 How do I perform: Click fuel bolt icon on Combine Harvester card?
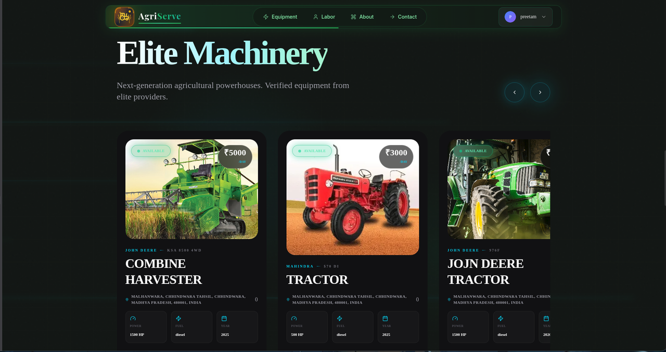[x=178, y=318]
